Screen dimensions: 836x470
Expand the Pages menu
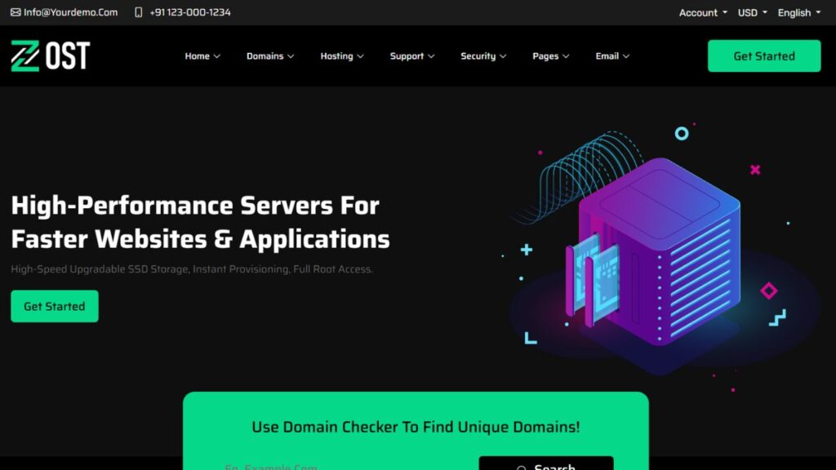pyautogui.click(x=551, y=56)
